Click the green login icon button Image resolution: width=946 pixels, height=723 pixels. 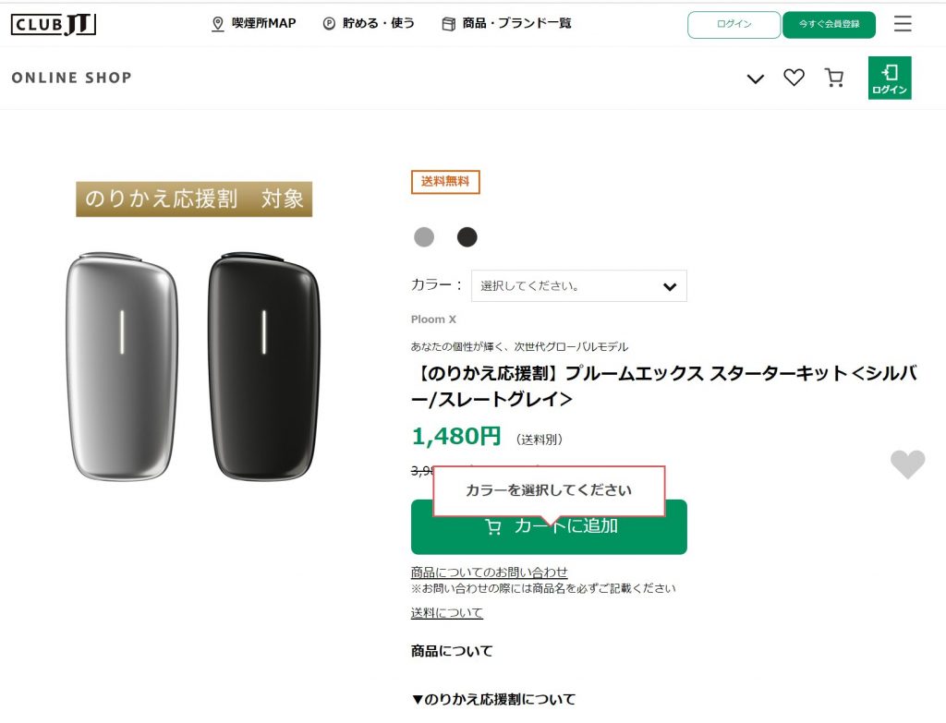(x=890, y=78)
